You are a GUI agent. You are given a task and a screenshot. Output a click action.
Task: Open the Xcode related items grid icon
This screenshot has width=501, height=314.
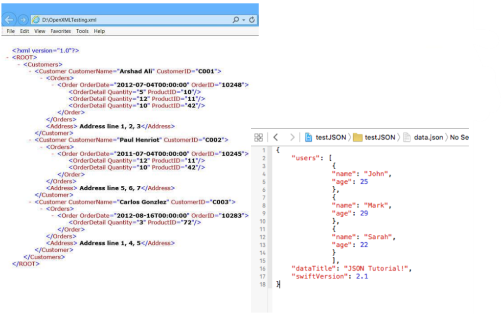[259, 137]
